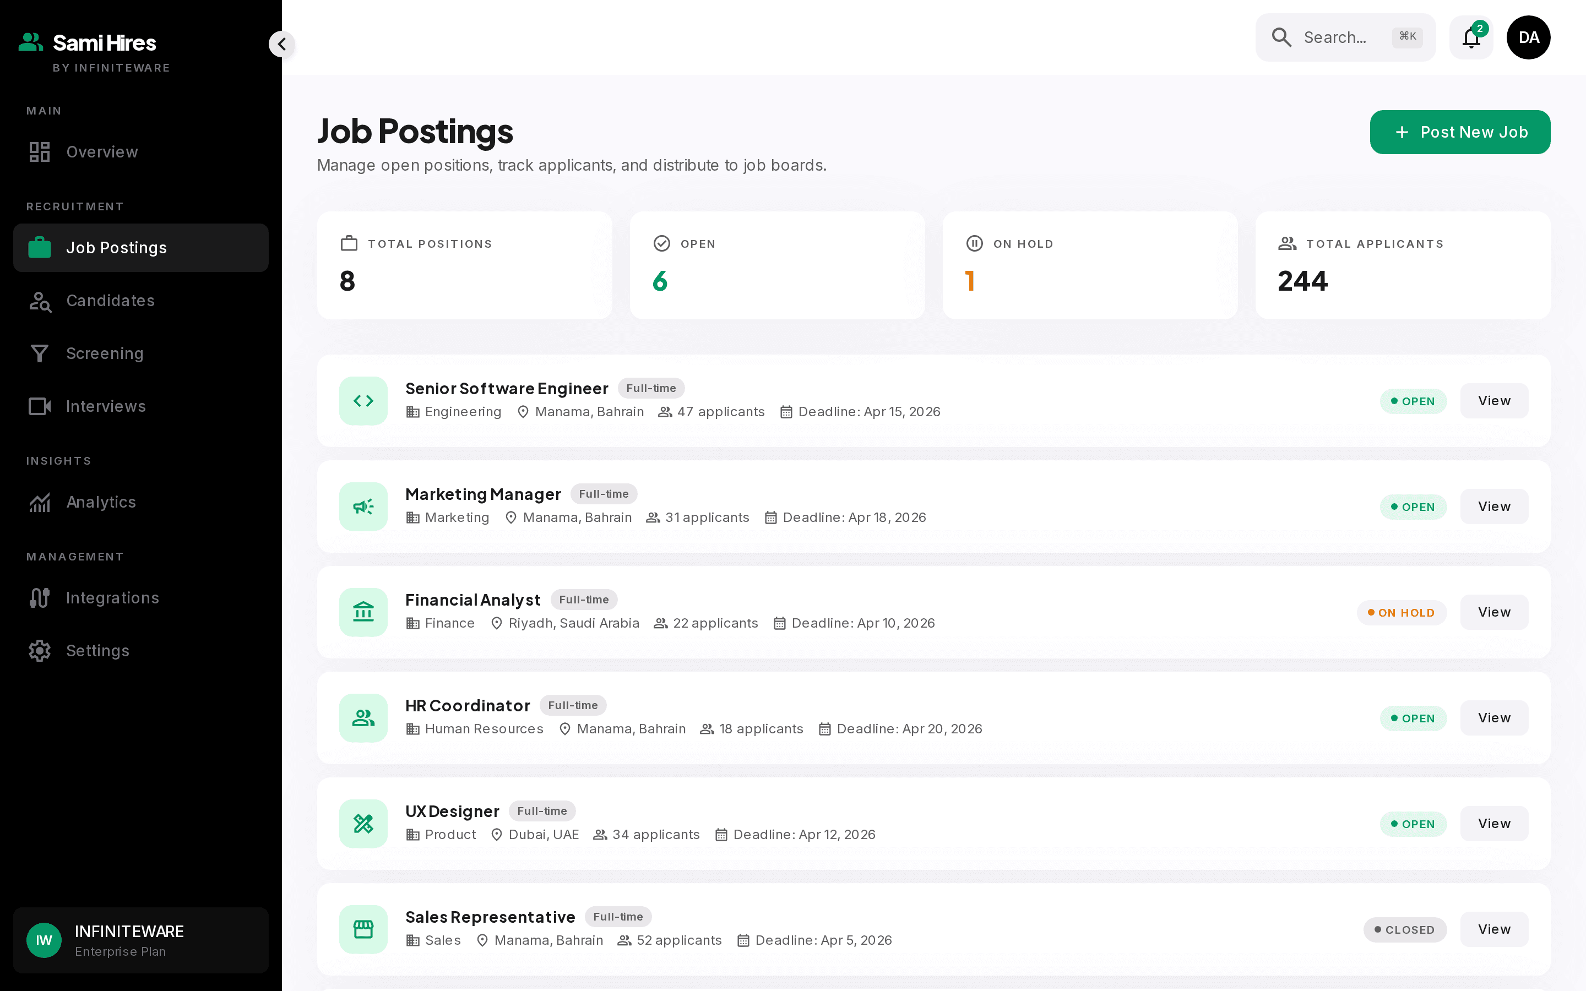Click the Settings gear icon
1586x991 pixels.
pyautogui.click(x=39, y=651)
